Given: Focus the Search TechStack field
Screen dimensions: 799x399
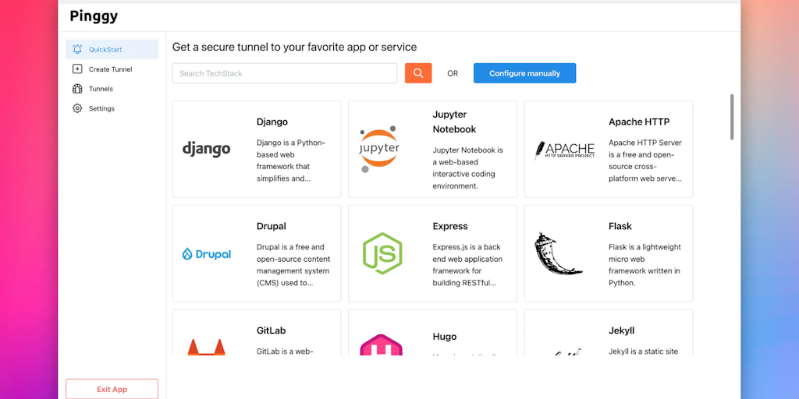Looking at the screenshot, I should (x=285, y=73).
